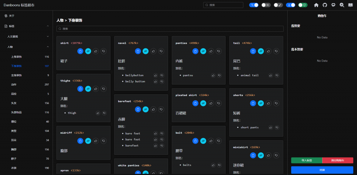Click the white panties tag name
The width and height of the screenshot is (357, 175).
(x=129, y=166)
